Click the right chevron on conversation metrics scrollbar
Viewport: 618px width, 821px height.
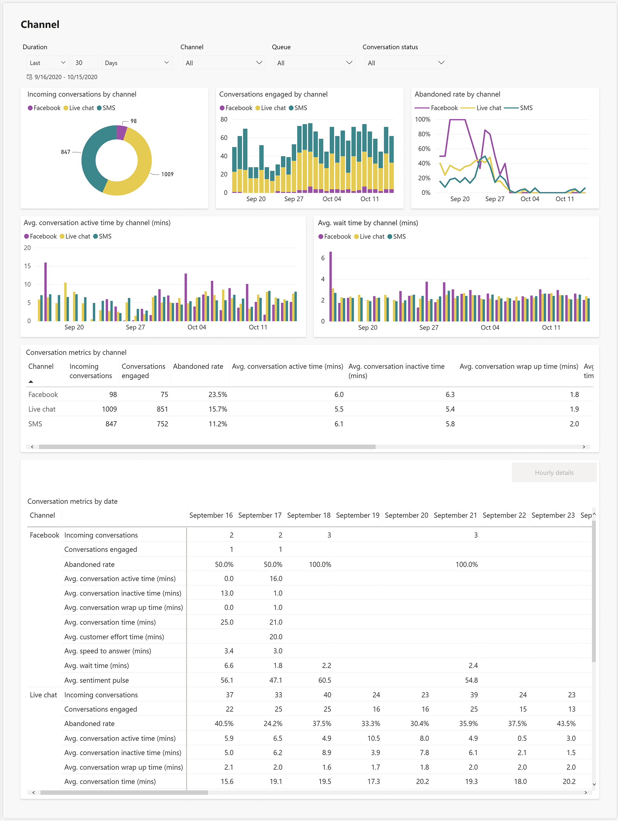(584, 446)
